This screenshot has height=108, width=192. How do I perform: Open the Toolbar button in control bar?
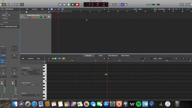[11, 5]
